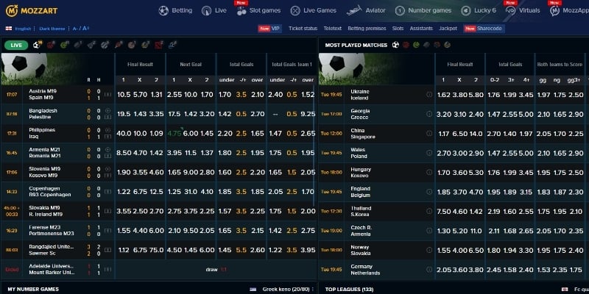Image resolution: width=589 pixels, height=294 pixels.
Task: Select the football icon in Live bar
Action: point(38,45)
